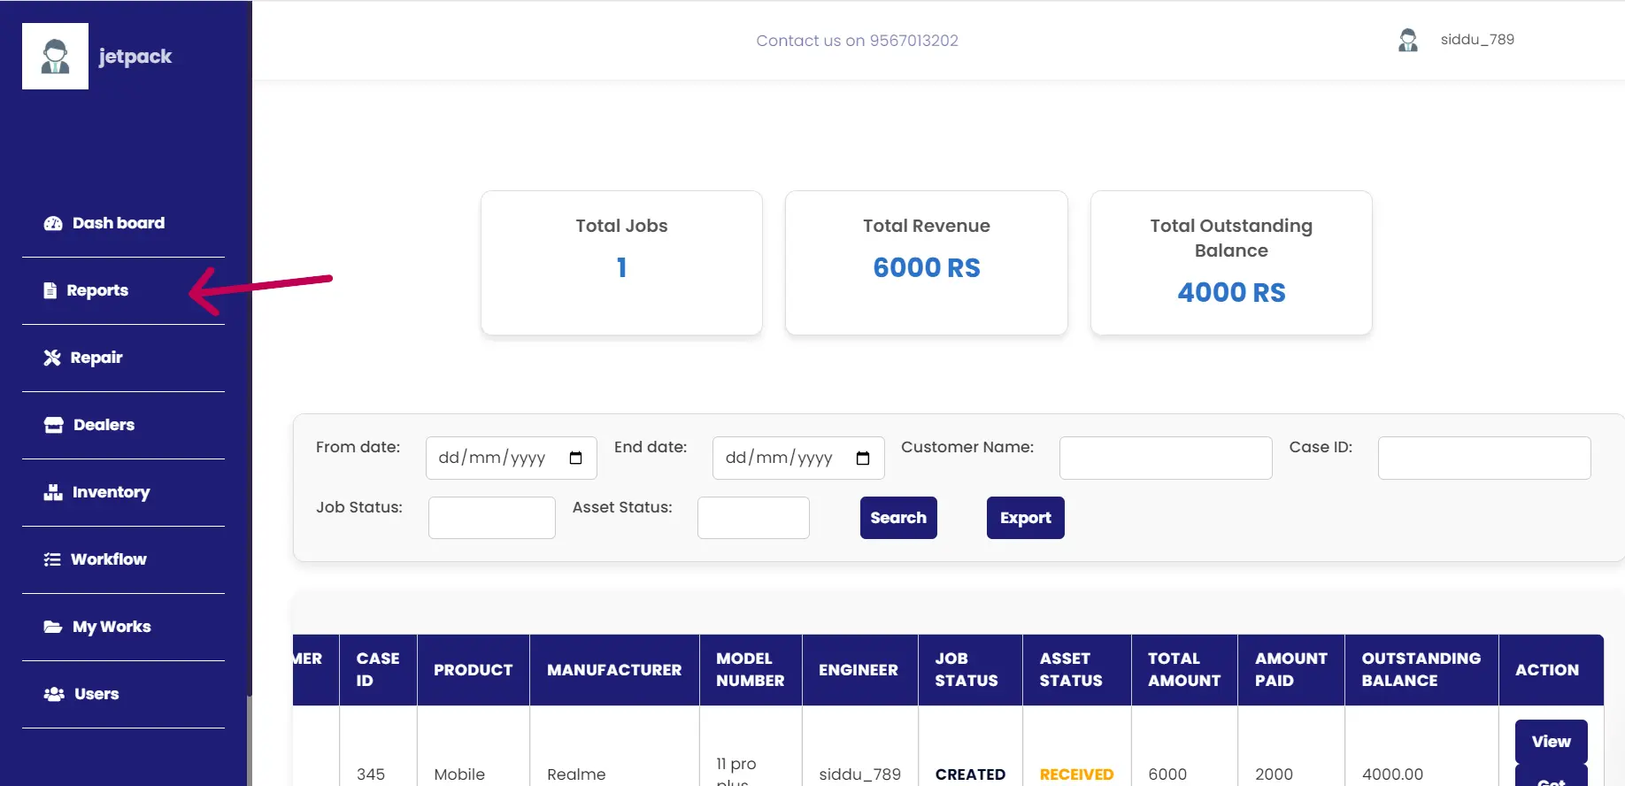Click the Job Status input field

pos(492,518)
